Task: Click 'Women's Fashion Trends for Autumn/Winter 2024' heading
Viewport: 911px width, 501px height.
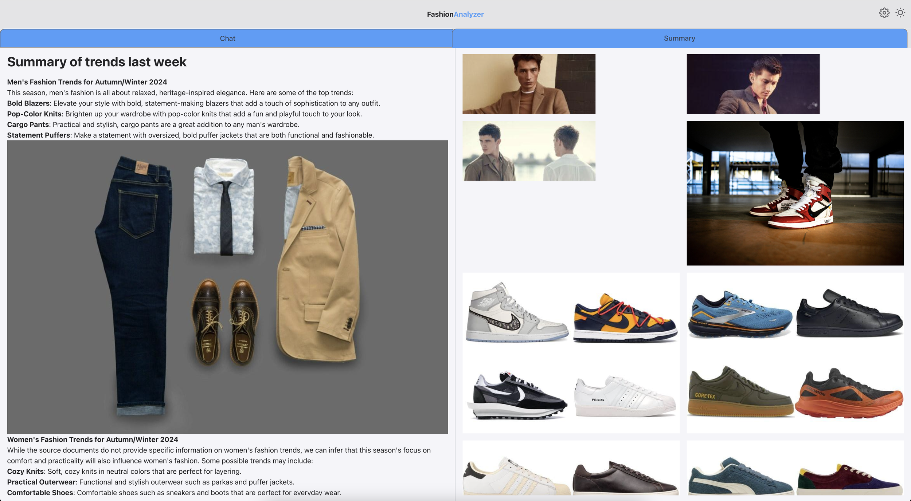Action: [x=93, y=439]
